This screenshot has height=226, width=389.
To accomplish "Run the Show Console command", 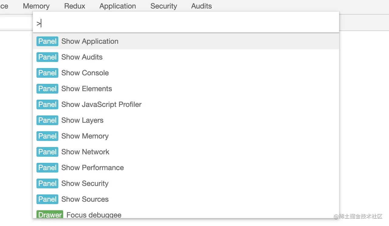I will coord(85,73).
